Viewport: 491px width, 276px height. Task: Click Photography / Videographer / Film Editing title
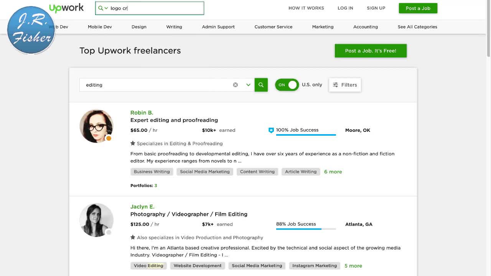189,214
